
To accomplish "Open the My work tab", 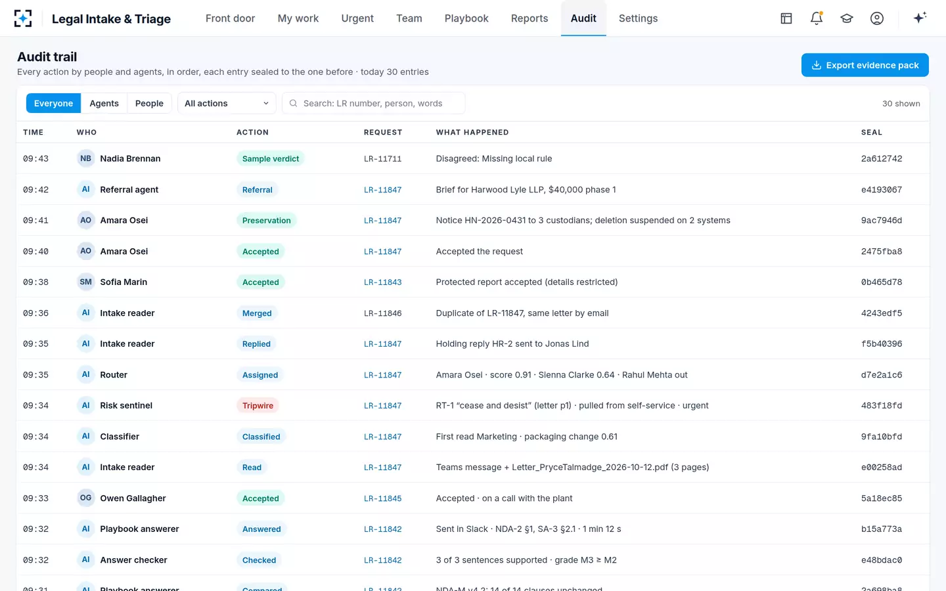I will click(x=298, y=18).
